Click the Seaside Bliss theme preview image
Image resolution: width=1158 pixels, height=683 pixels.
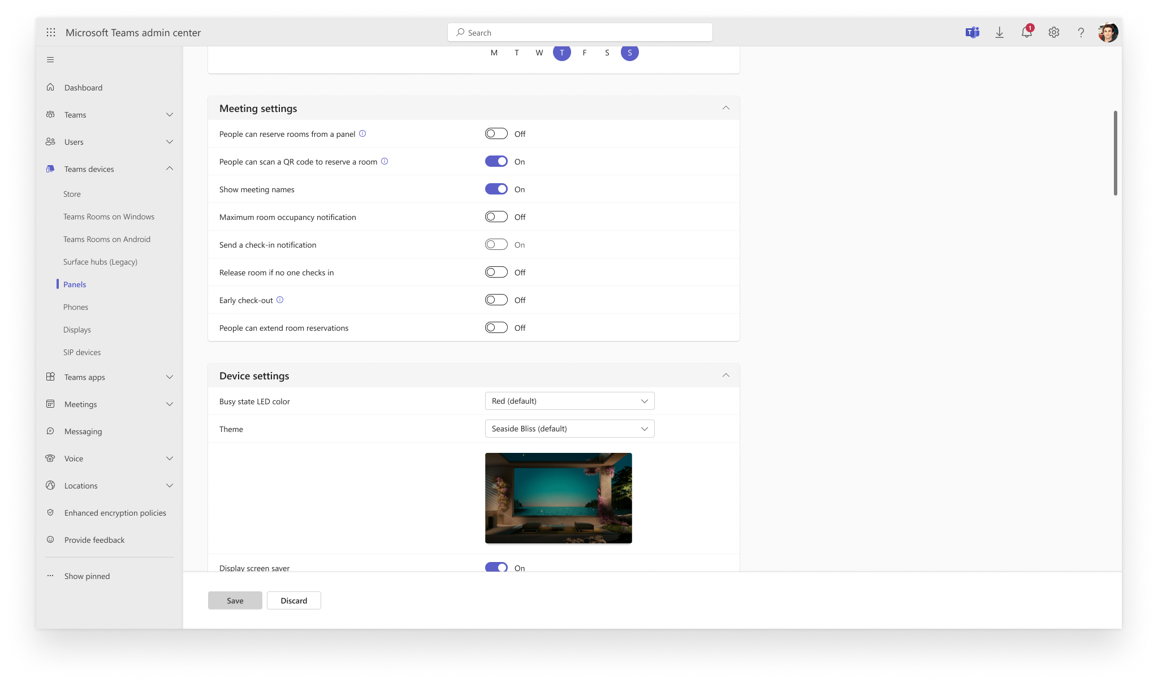tap(558, 498)
